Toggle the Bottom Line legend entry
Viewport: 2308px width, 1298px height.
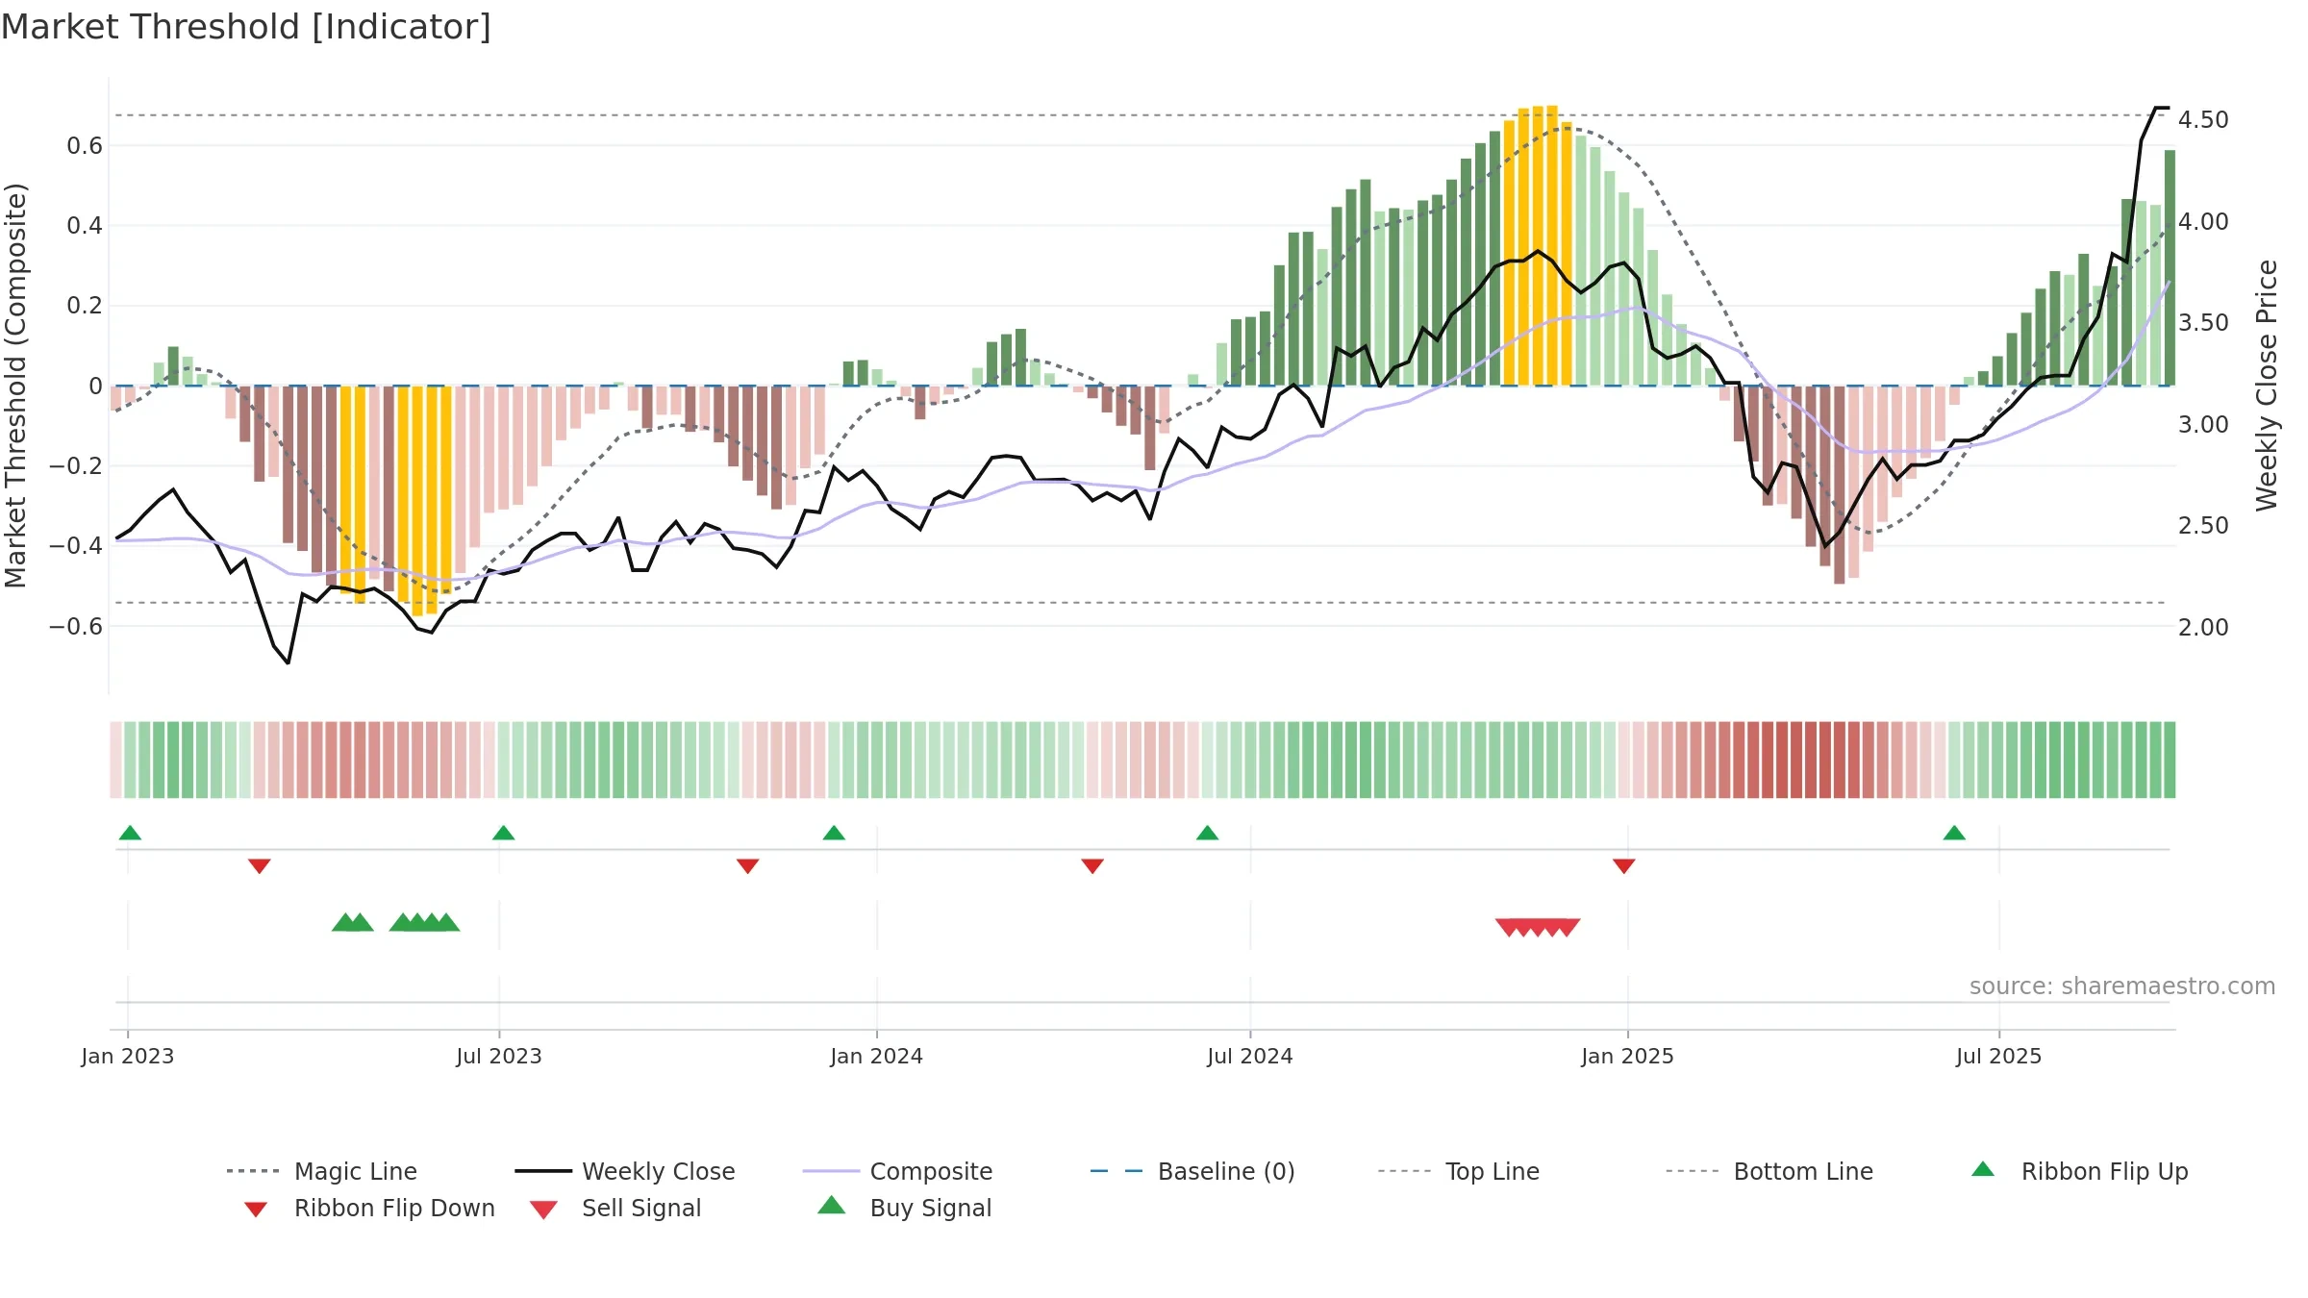(x=1769, y=1171)
